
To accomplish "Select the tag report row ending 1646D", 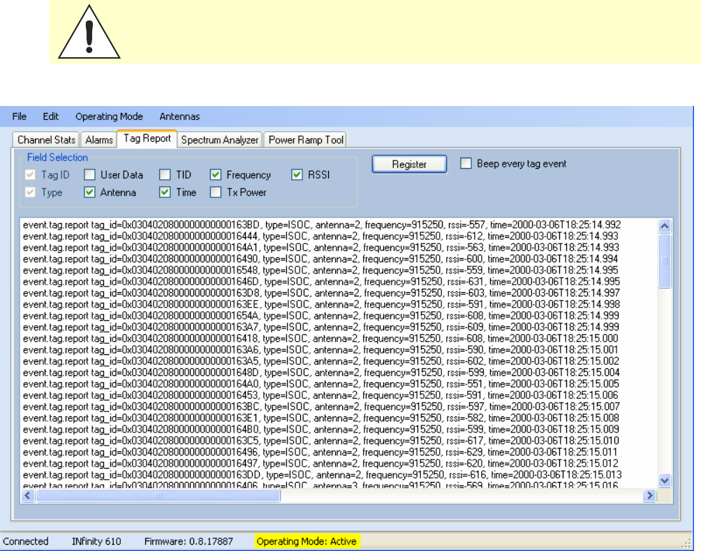I will [321, 282].
